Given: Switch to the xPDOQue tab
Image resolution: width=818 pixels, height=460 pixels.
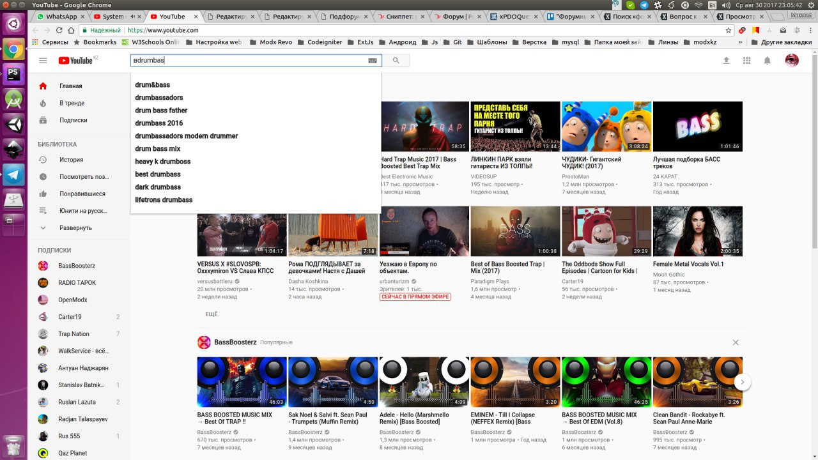Looking at the screenshot, I should point(515,17).
